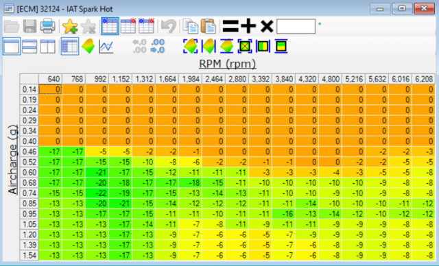Click the plus add-value icon
Viewport: 439px width, 266px height.
click(x=248, y=26)
